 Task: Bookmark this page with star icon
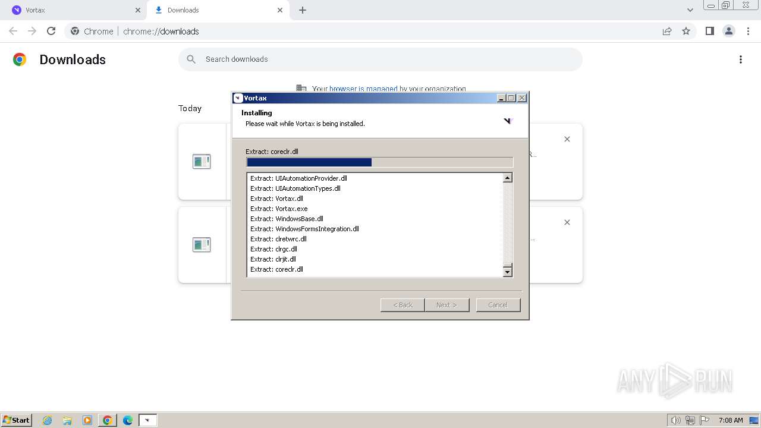tap(686, 31)
